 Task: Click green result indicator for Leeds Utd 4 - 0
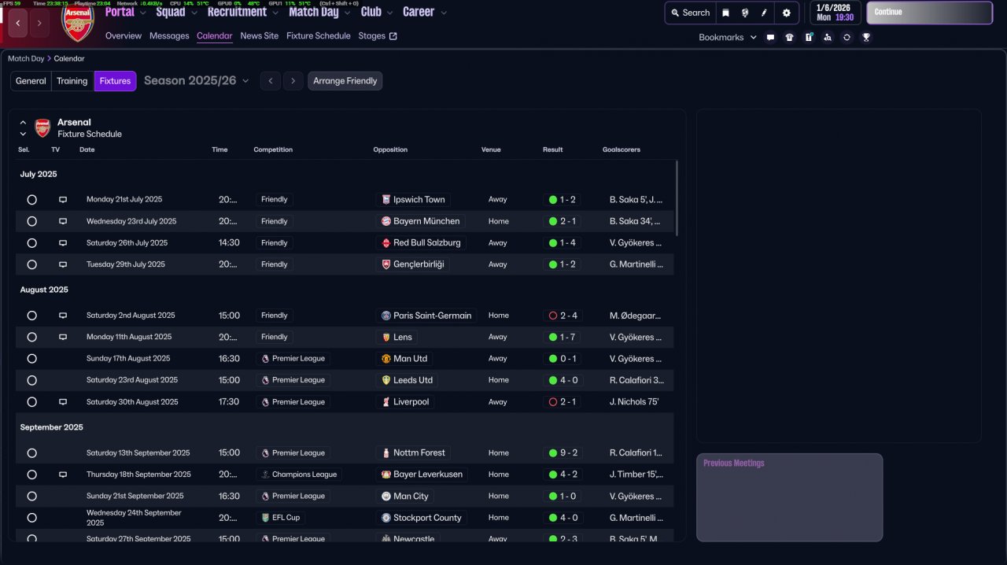[x=553, y=380]
